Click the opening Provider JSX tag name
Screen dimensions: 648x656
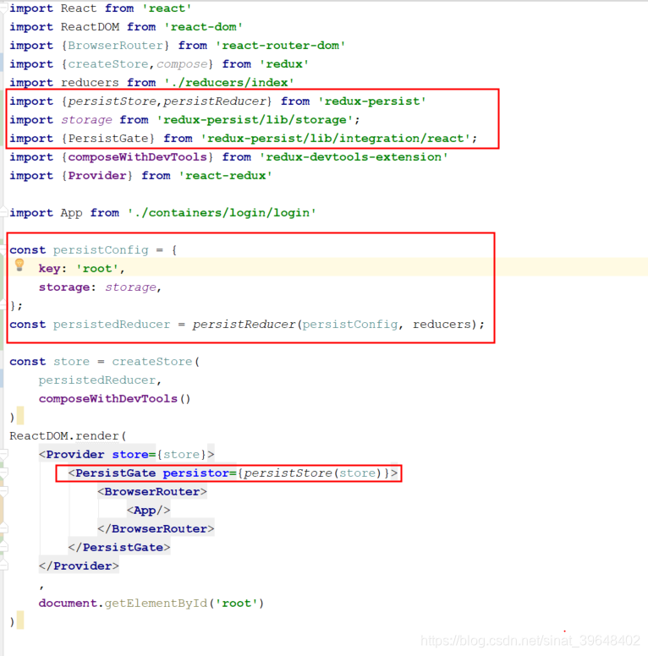(x=75, y=454)
